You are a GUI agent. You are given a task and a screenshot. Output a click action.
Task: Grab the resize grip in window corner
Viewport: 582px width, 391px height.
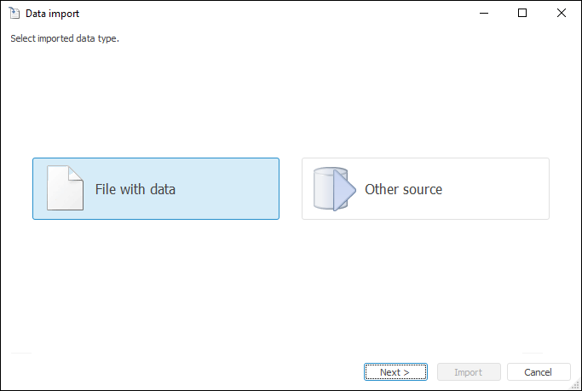(575, 384)
